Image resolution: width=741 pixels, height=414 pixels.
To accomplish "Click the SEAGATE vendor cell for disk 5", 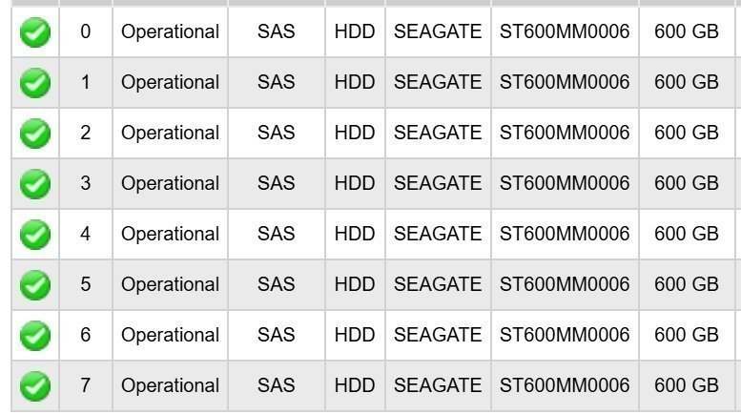I will pos(438,285).
